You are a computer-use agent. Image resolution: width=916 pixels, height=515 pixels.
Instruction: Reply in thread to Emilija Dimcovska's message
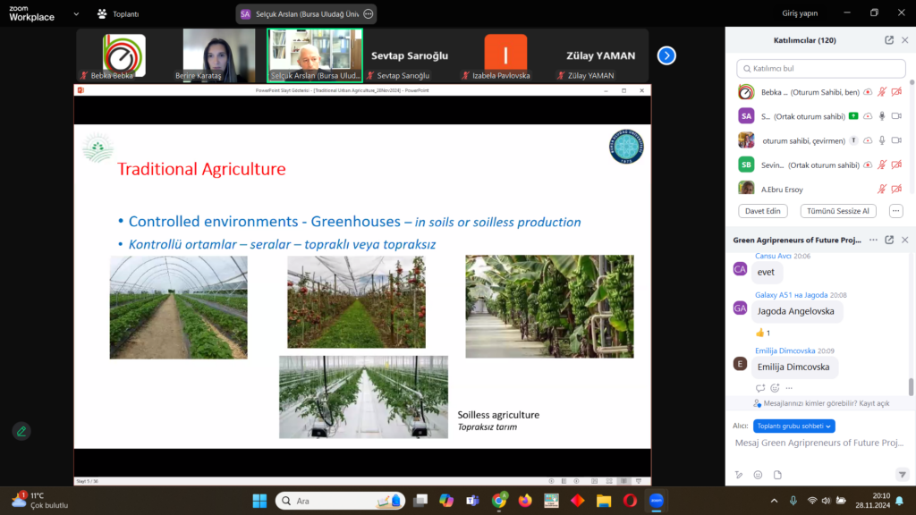point(760,388)
